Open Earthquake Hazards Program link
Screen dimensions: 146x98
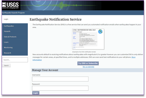point(13,13)
